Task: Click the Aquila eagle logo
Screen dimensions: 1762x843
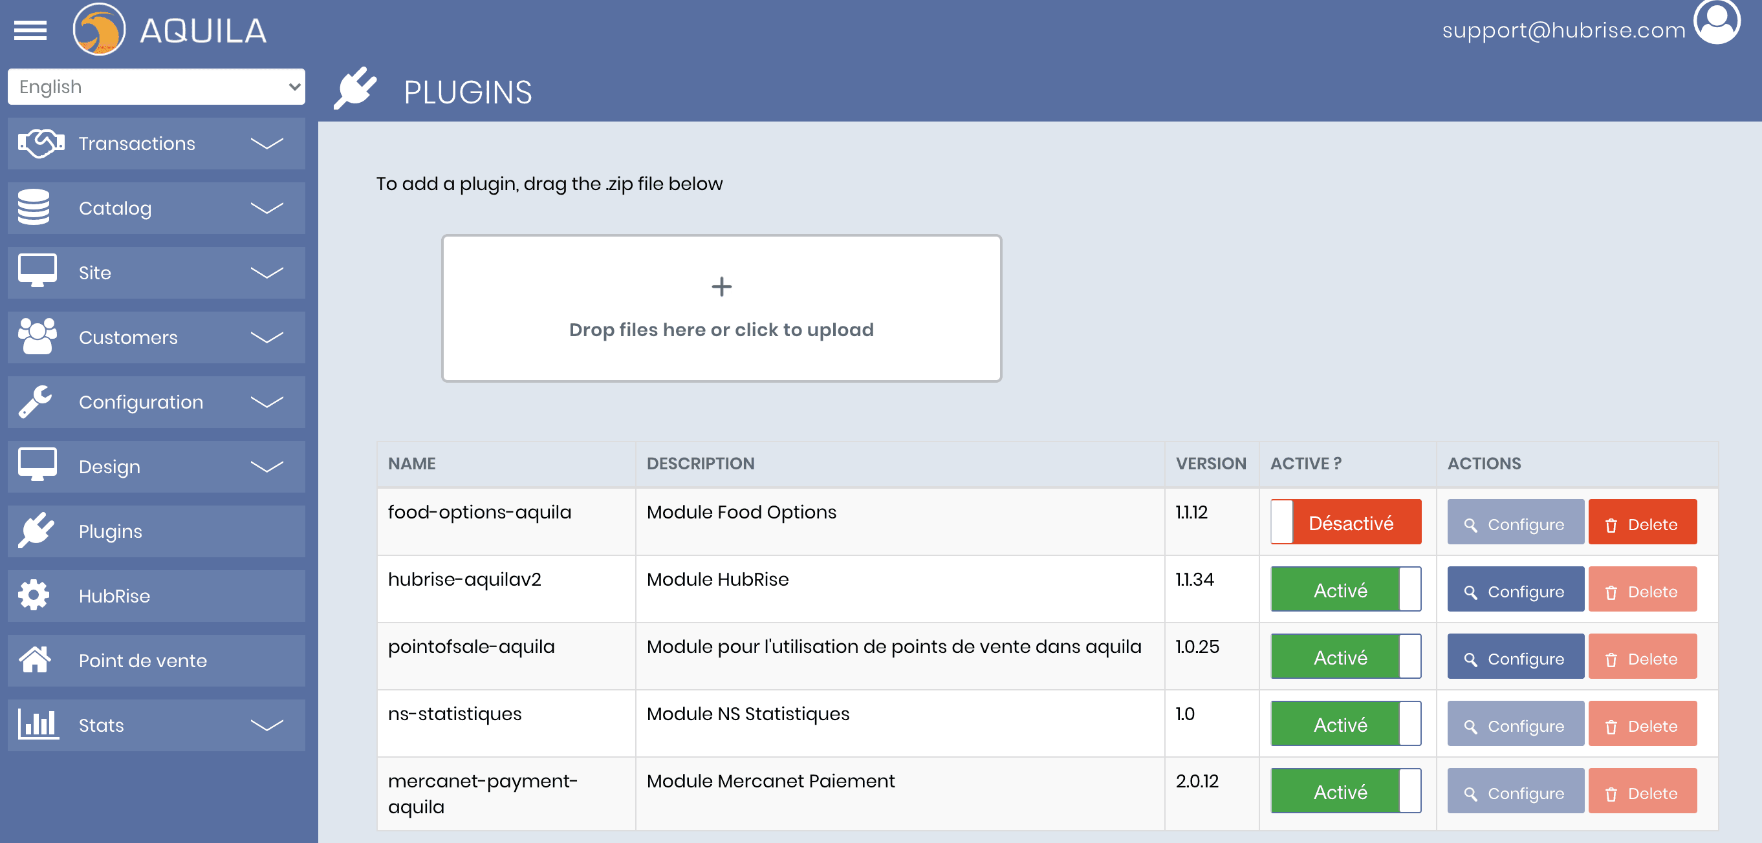Action: [99, 29]
